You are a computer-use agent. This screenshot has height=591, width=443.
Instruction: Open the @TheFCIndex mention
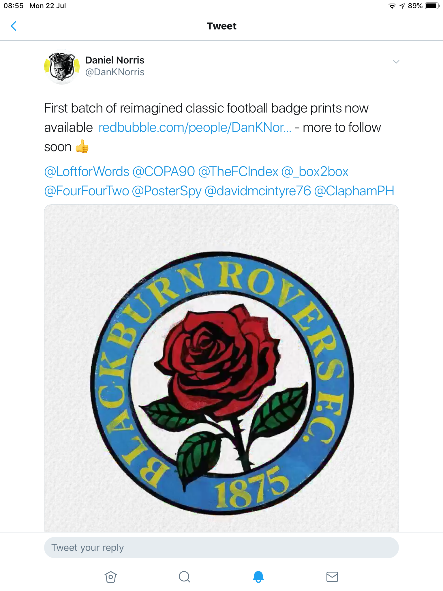pyautogui.click(x=238, y=171)
